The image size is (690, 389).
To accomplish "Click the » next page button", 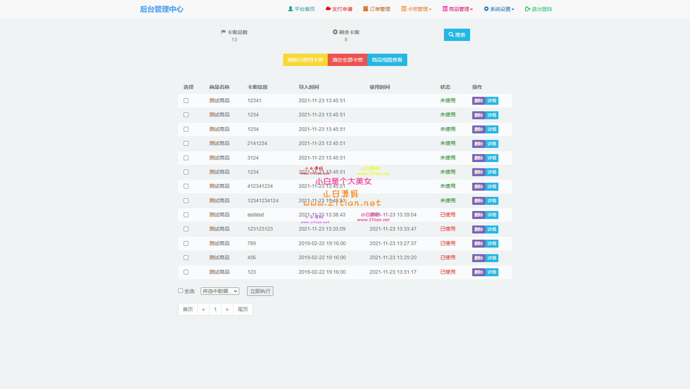I will [227, 309].
